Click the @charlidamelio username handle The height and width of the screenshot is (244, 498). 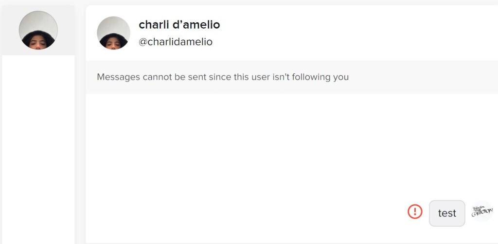pyautogui.click(x=176, y=42)
